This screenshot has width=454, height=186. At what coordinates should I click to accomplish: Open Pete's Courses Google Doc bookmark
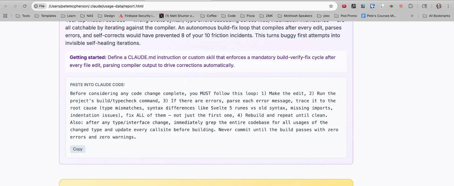379,16
